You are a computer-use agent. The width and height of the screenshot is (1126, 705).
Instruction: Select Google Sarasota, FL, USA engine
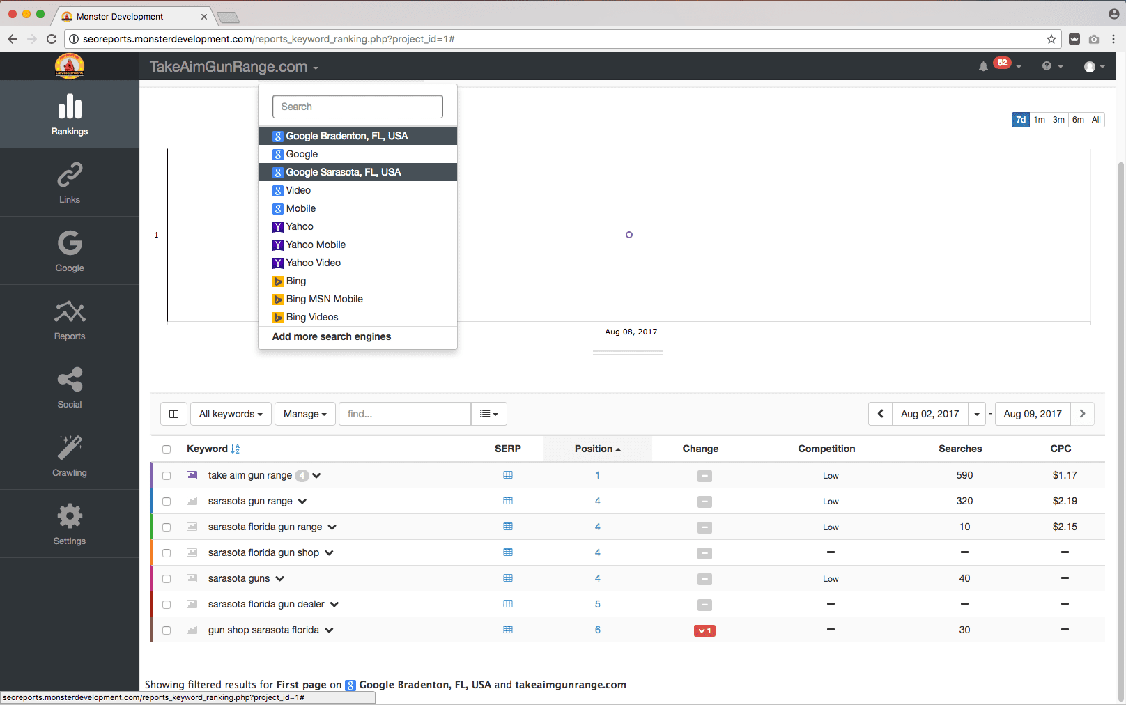(357, 172)
